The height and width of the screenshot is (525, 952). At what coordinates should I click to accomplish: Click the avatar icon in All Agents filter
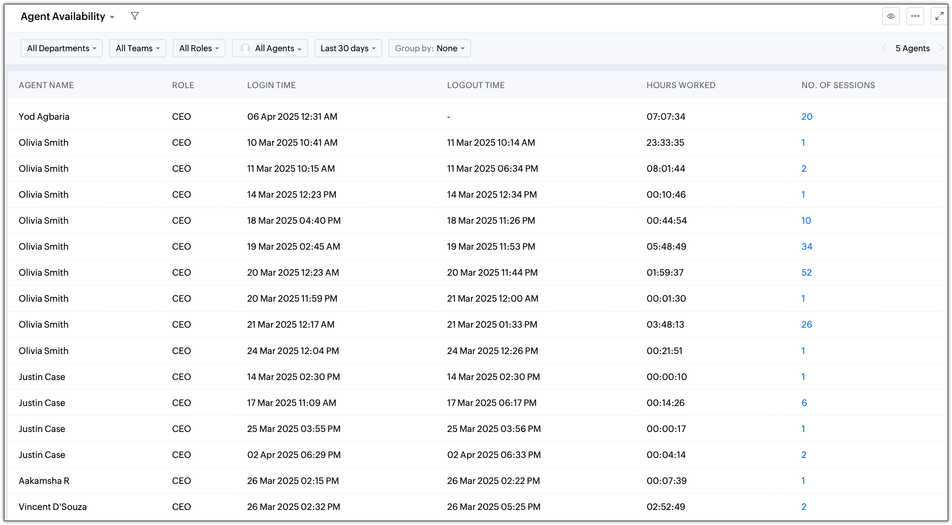(246, 48)
